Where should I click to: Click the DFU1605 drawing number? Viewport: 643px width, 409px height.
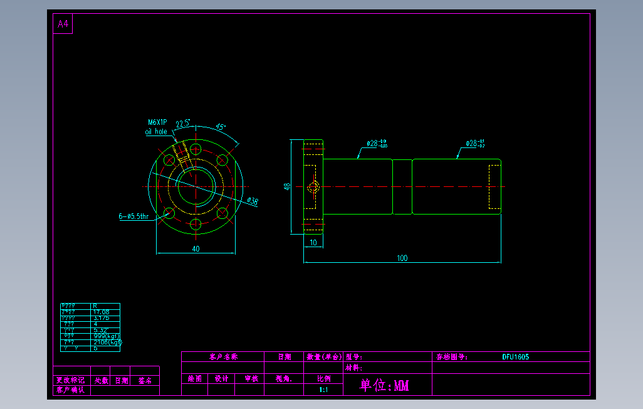[516, 357]
